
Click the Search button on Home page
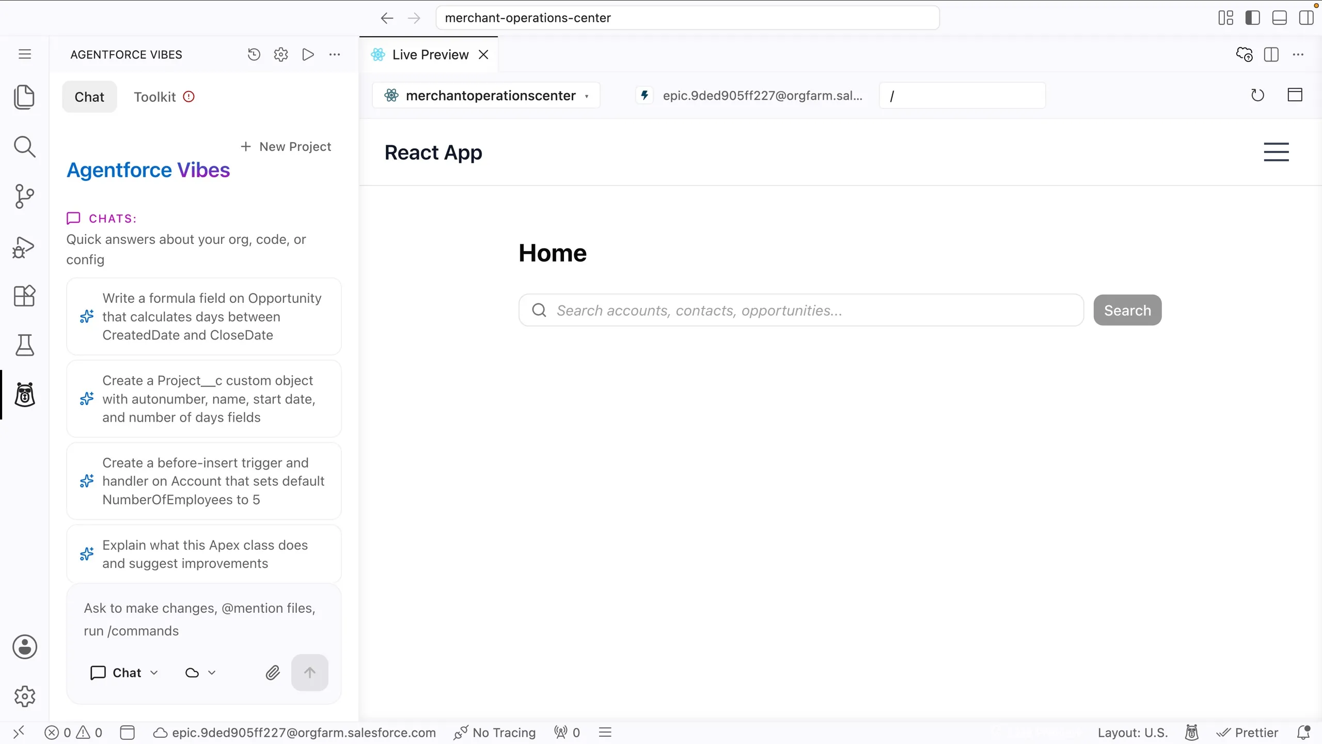click(x=1127, y=310)
